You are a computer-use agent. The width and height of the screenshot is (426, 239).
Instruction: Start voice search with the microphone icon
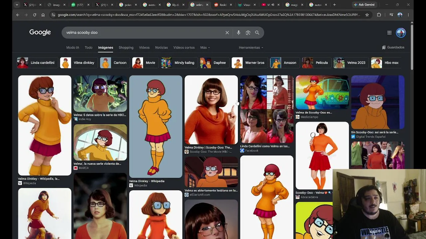(238, 33)
